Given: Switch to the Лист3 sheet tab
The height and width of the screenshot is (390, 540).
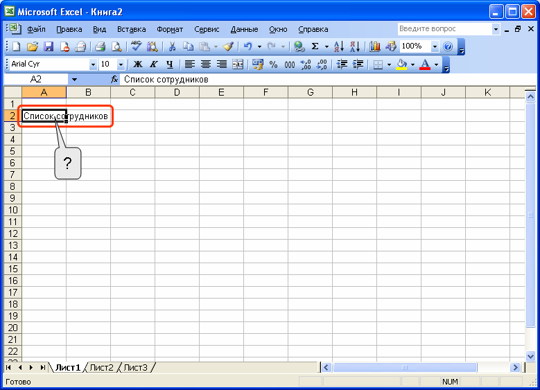Looking at the screenshot, I should point(135,368).
